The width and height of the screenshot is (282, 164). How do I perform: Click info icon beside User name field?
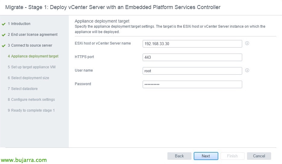pyautogui.click(x=247, y=70)
